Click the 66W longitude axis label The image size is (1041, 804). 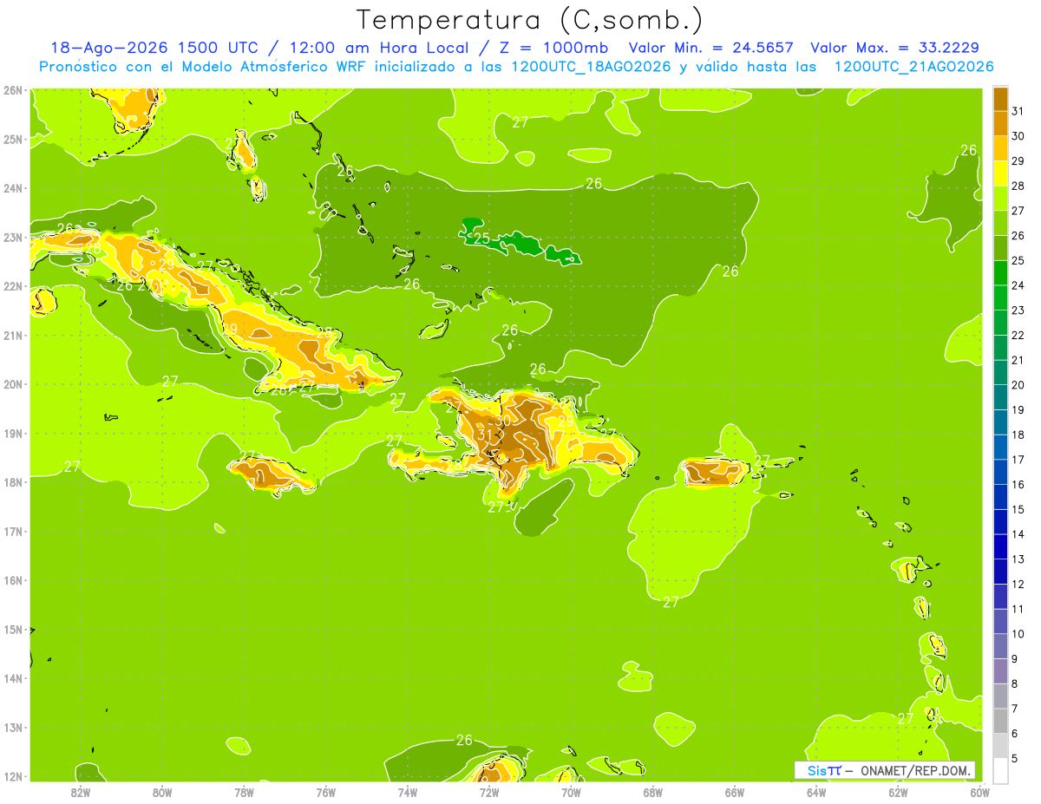point(735,792)
